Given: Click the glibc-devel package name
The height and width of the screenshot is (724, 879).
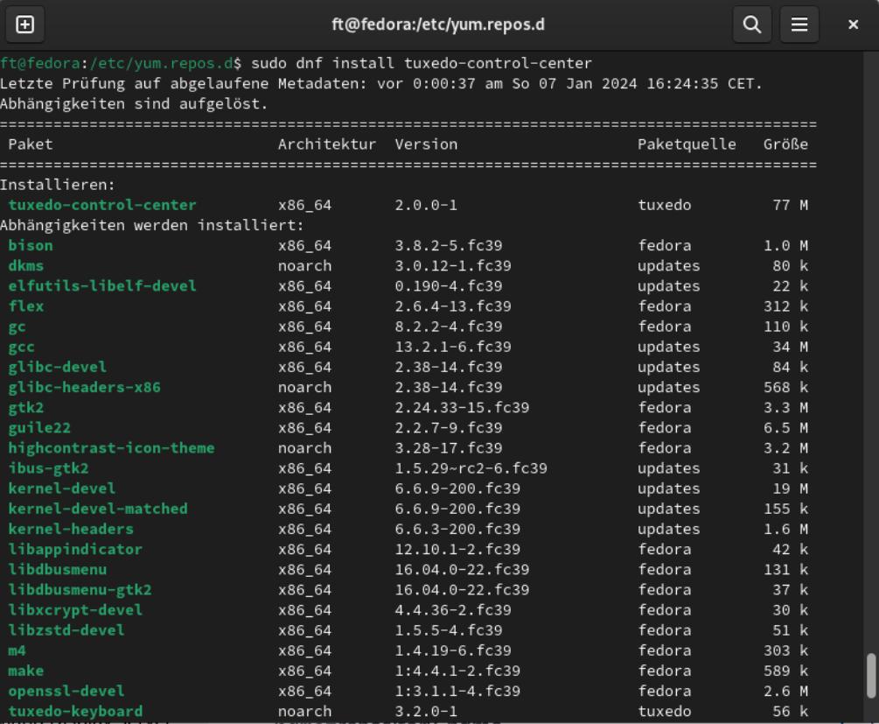Looking at the screenshot, I should tap(57, 367).
